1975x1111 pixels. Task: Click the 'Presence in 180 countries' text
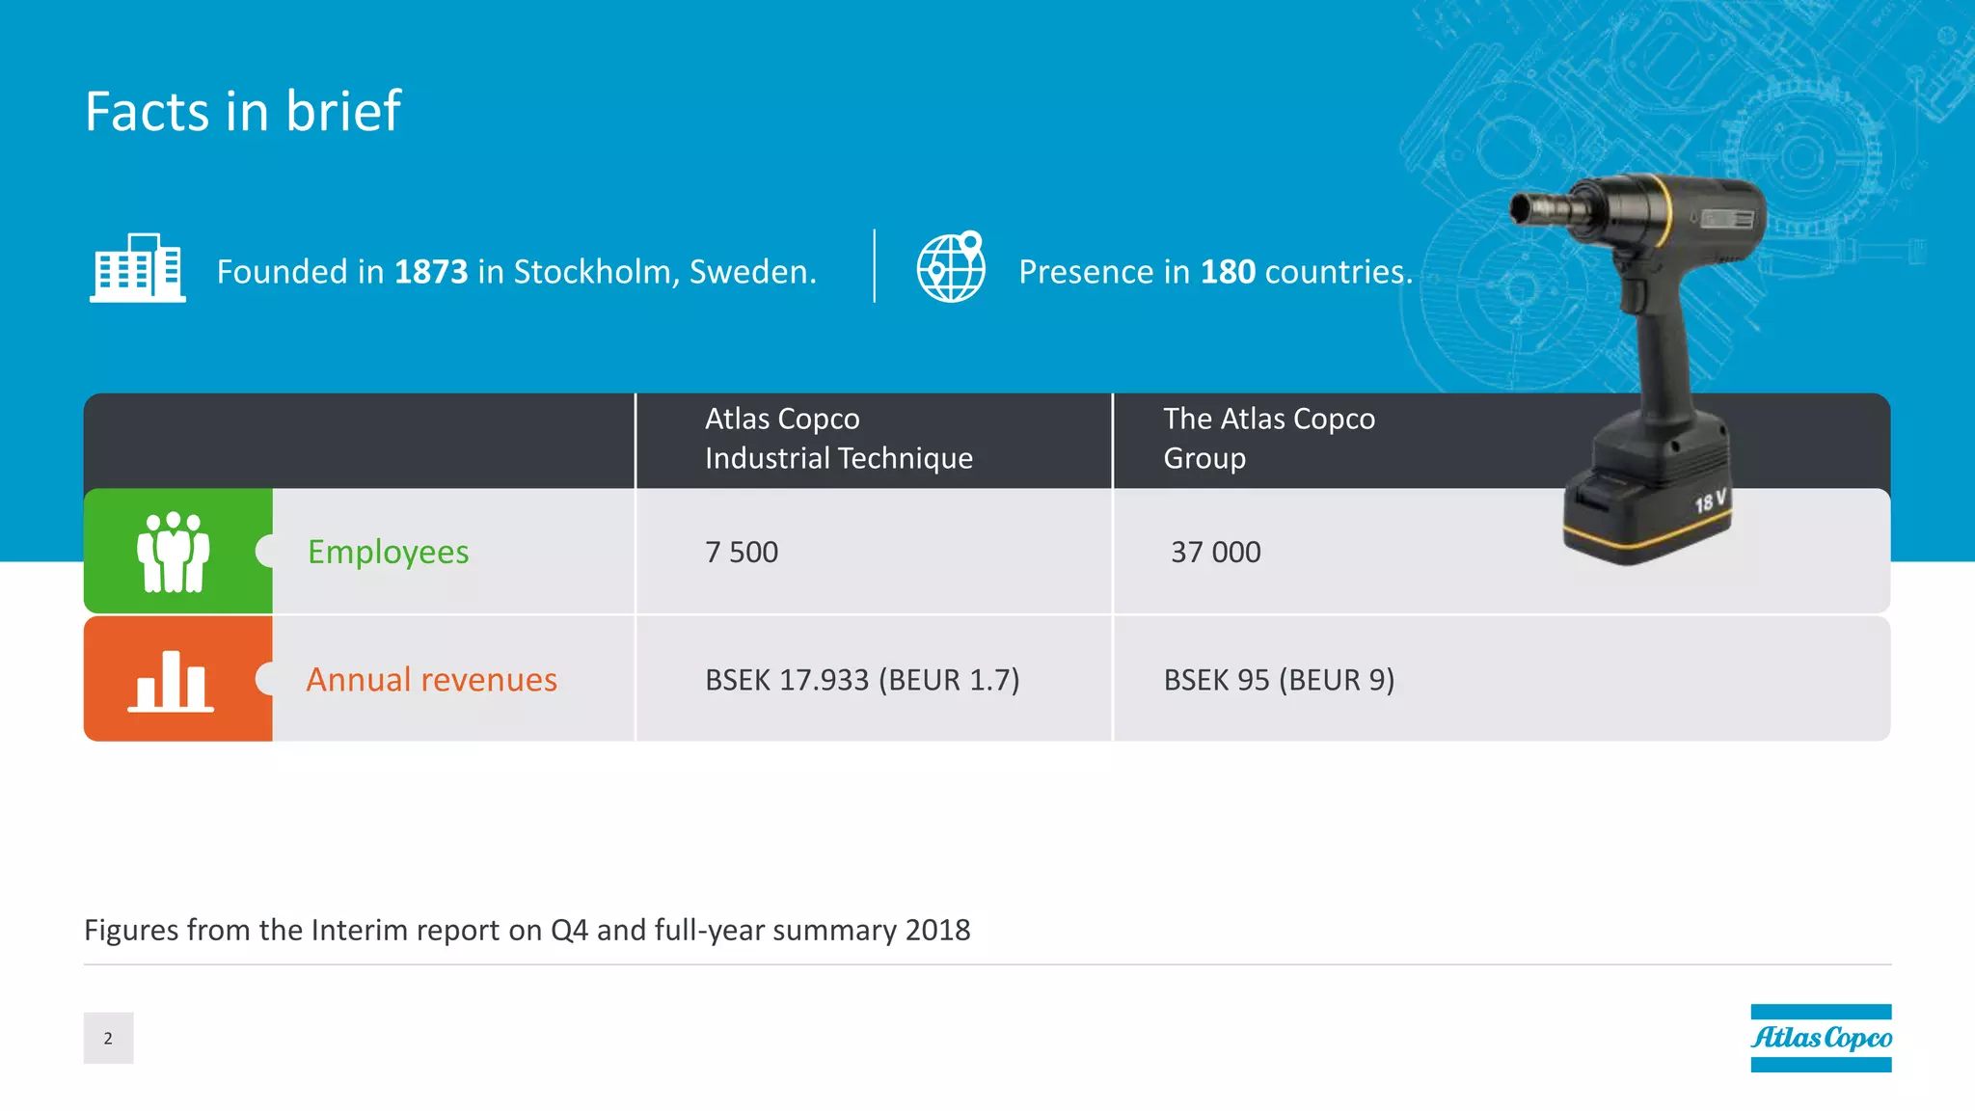tap(1215, 272)
